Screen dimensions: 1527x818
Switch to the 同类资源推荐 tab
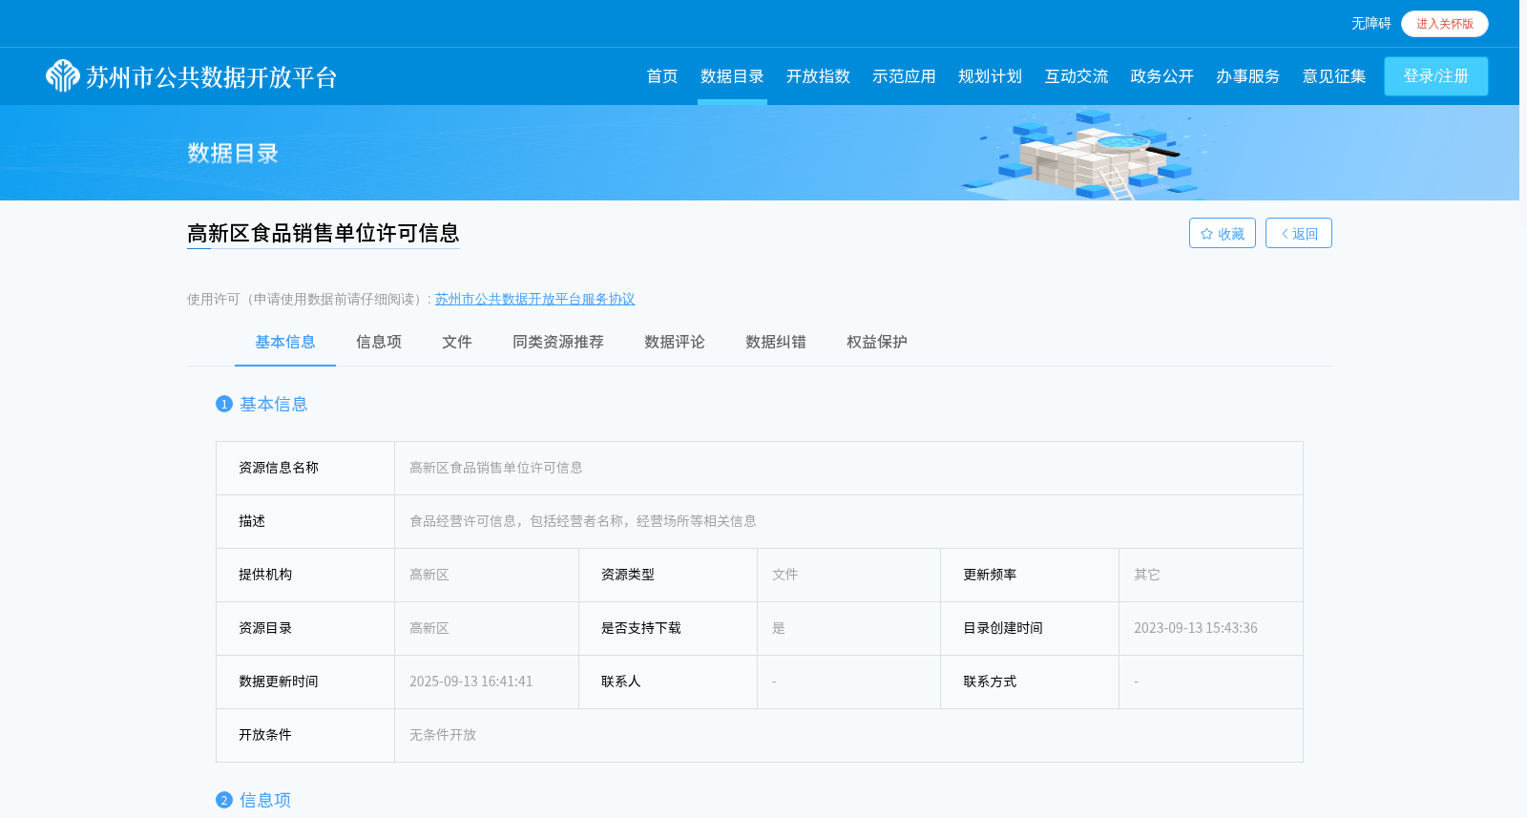pos(558,342)
